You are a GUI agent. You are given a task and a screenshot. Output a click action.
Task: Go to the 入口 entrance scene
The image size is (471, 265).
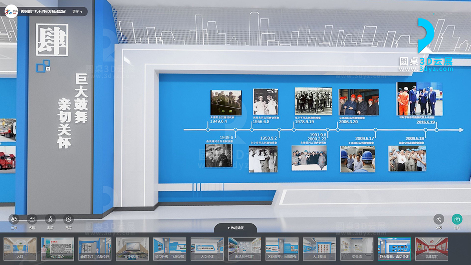(20, 249)
